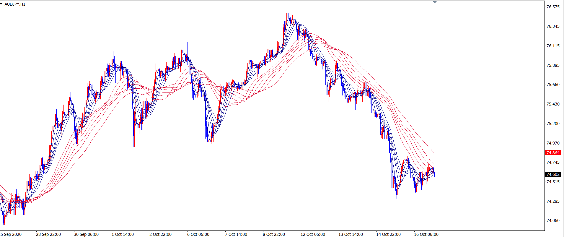Click the 2 Oct 22:00 time label

point(160,234)
